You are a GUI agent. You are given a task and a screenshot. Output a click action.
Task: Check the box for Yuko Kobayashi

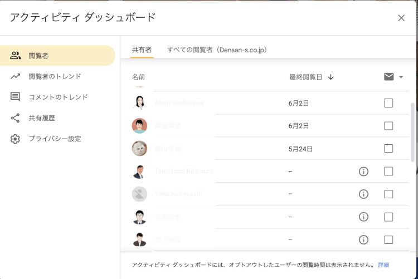(388, 194)
